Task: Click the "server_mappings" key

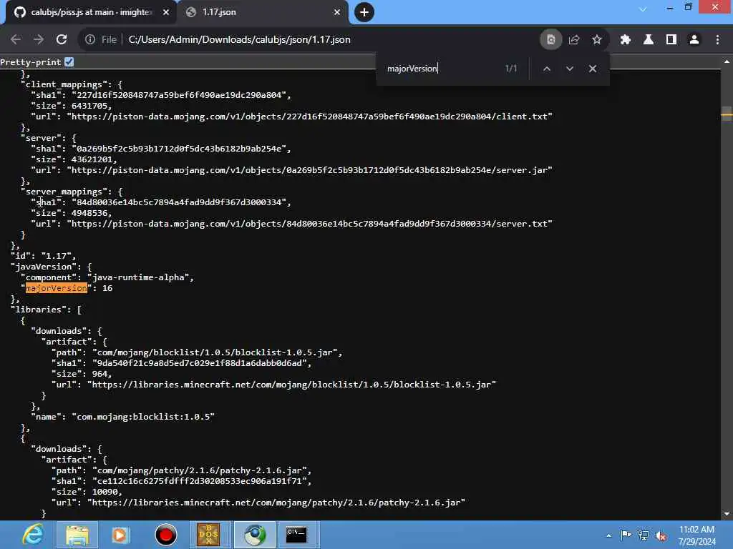Action: 64,192
